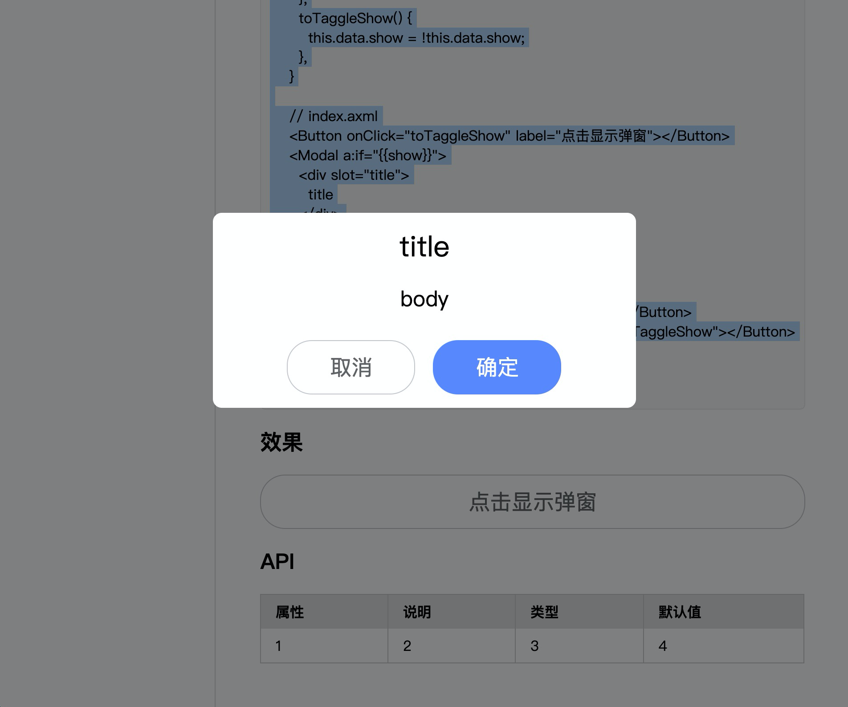Select the modal content text "body"
Screen dimensions: 848x707
point(424,299)
